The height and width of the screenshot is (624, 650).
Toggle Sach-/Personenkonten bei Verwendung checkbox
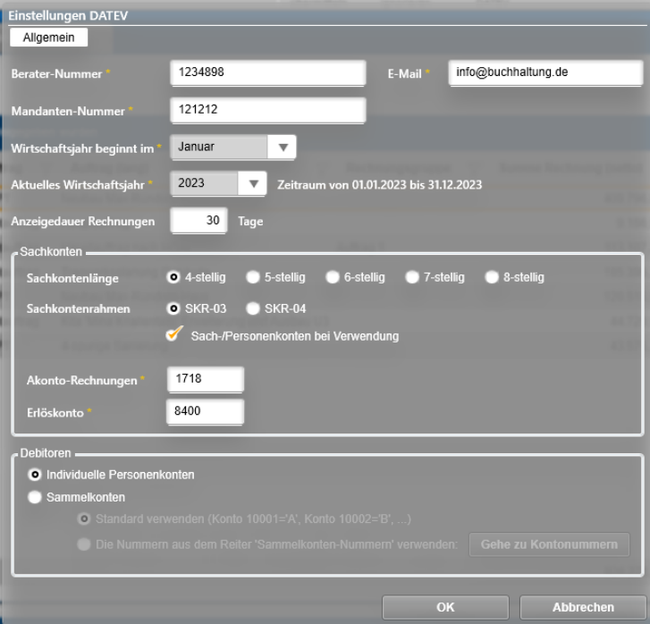click(175, 335)
